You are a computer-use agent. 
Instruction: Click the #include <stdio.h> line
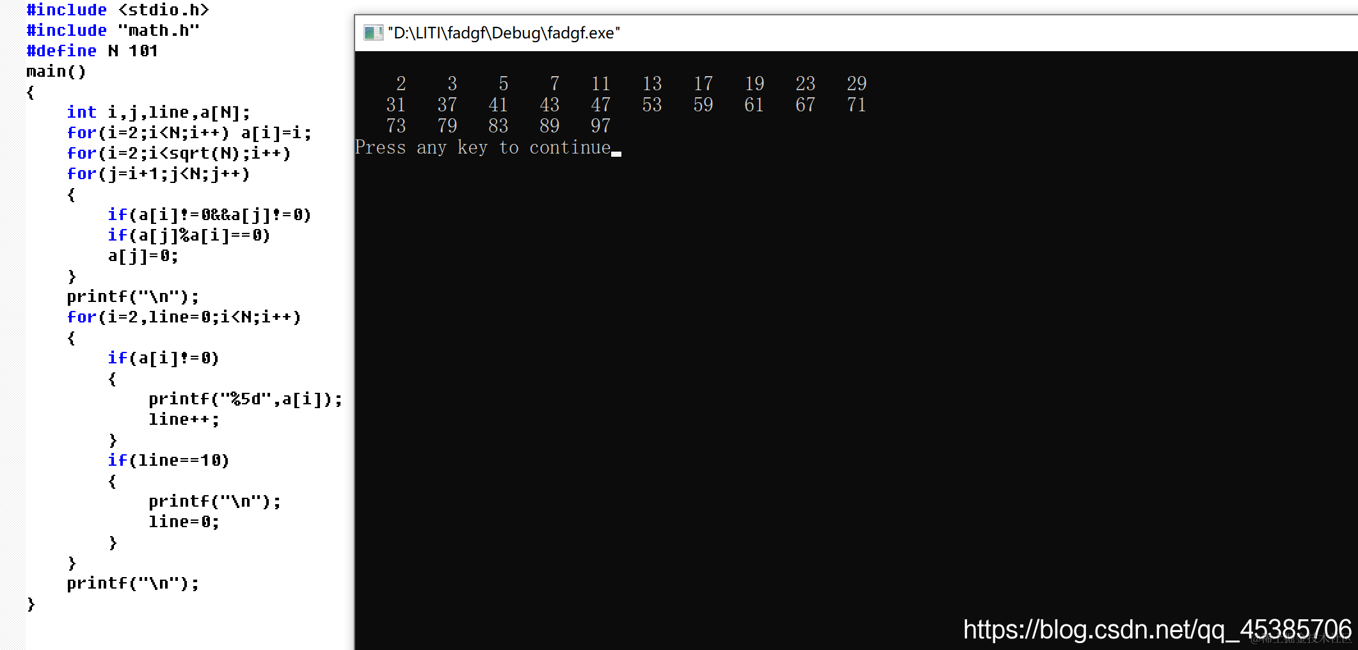pos(118,10)
